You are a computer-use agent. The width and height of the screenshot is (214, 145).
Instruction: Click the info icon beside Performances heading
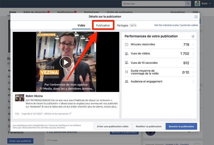pos(193,36)
